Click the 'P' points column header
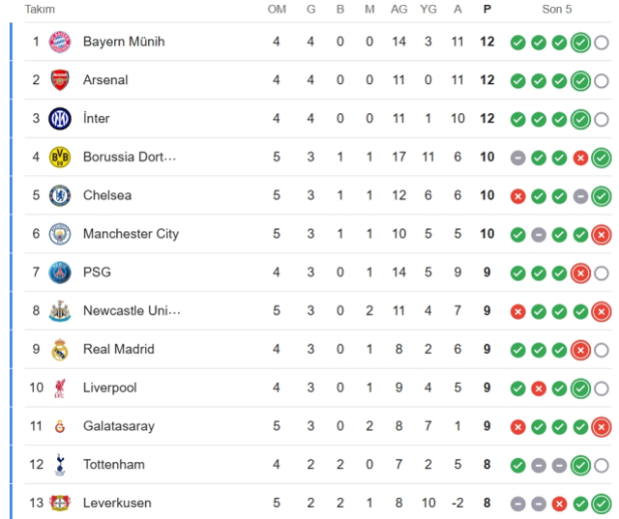The width and height of the screenshot is (619, 519). click(487, 10)
